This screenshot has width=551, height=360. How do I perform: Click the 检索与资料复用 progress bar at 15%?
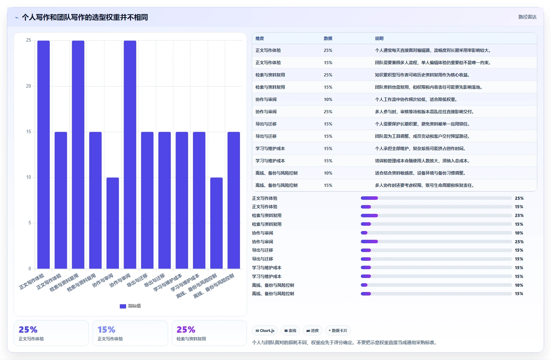(436, 224)
